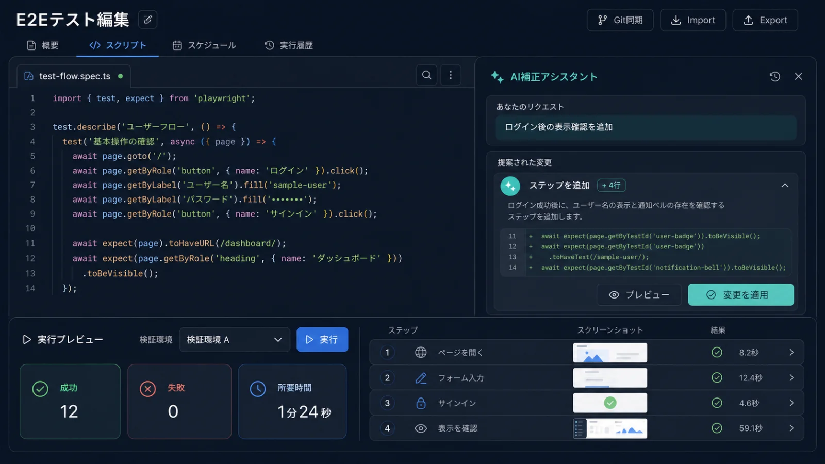Click the 成功 green check icon
The image size is (825, 464).
click(40, 389)
